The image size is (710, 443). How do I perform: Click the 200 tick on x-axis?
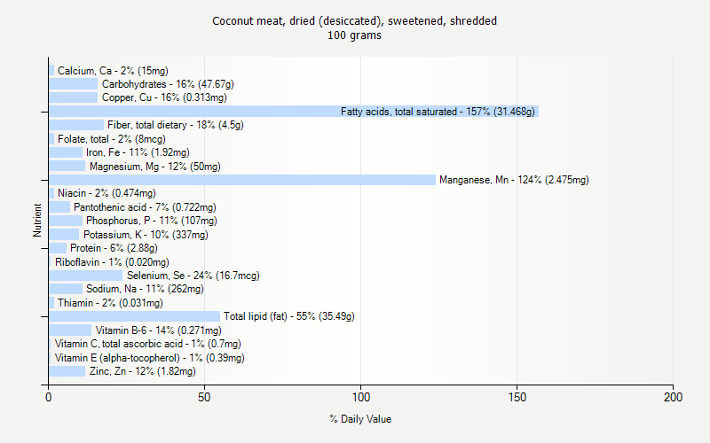point(674,398)
